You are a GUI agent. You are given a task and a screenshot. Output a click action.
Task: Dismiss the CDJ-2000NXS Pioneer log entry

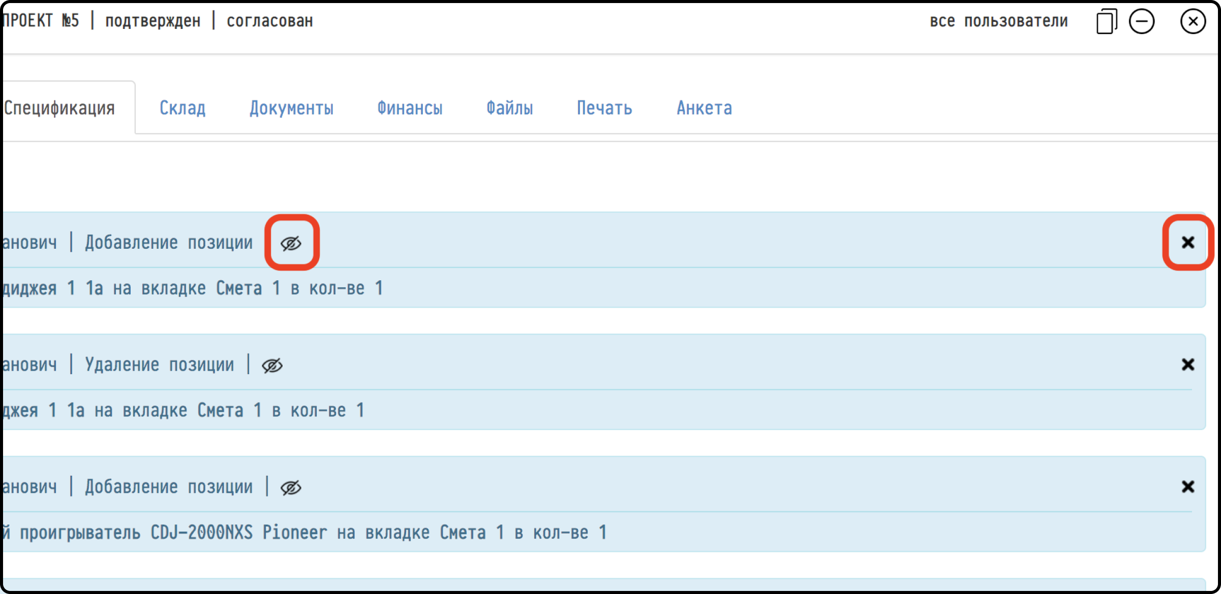pyautogui.click(x=1187, y=487)
